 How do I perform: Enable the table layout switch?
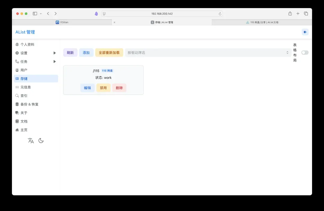coord(305,53)
